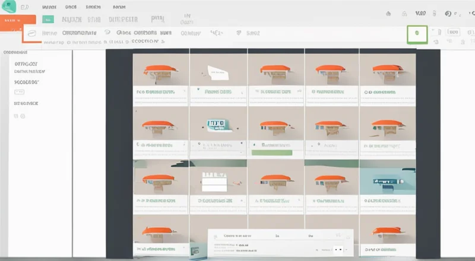Image resolution: width=475 pixels, height=261 pixels.
Task: Click the teal sign building icon in grid
Action: (217, 125)
